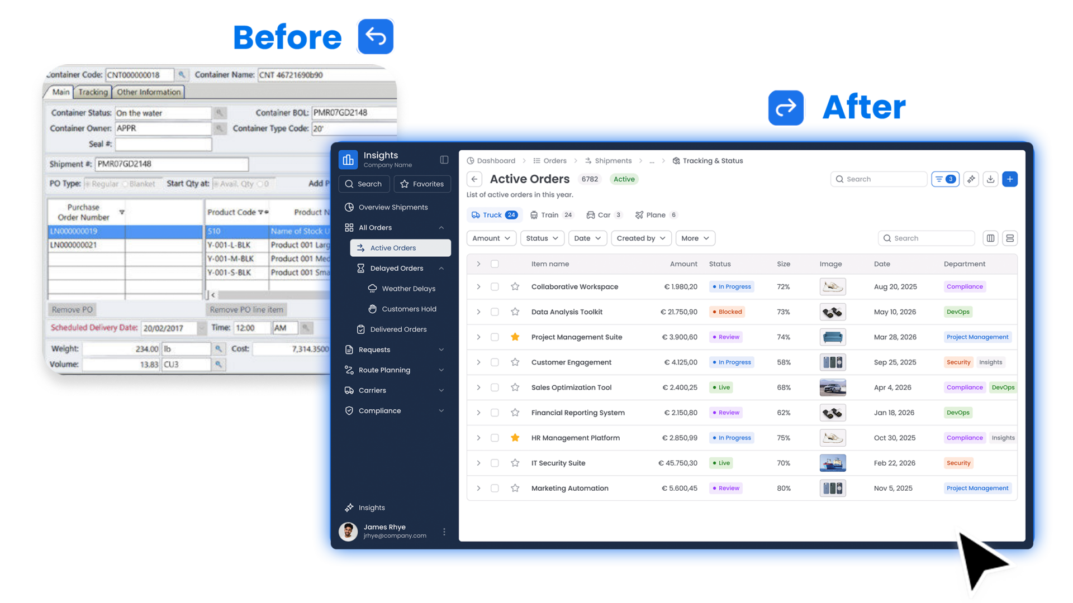Star the Collaborative Workspace row
Screen dimensions: 1073x603
click(515, 286)
